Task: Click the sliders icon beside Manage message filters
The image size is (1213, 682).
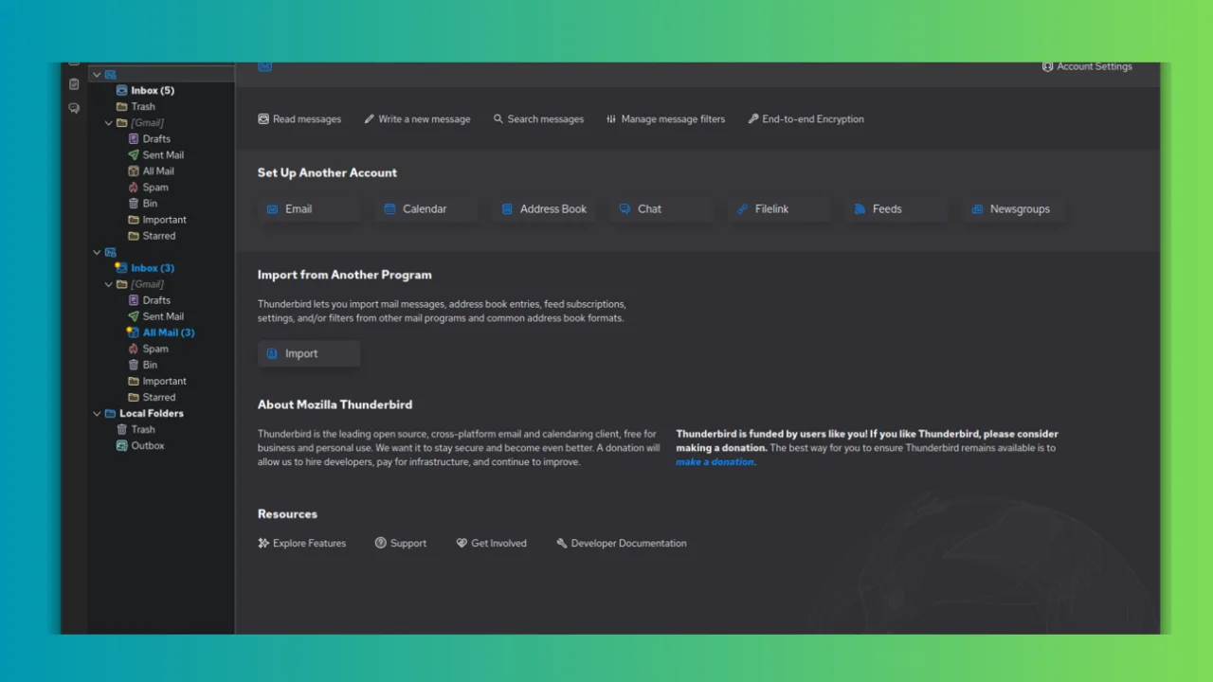Action: (x=611, y=119)
